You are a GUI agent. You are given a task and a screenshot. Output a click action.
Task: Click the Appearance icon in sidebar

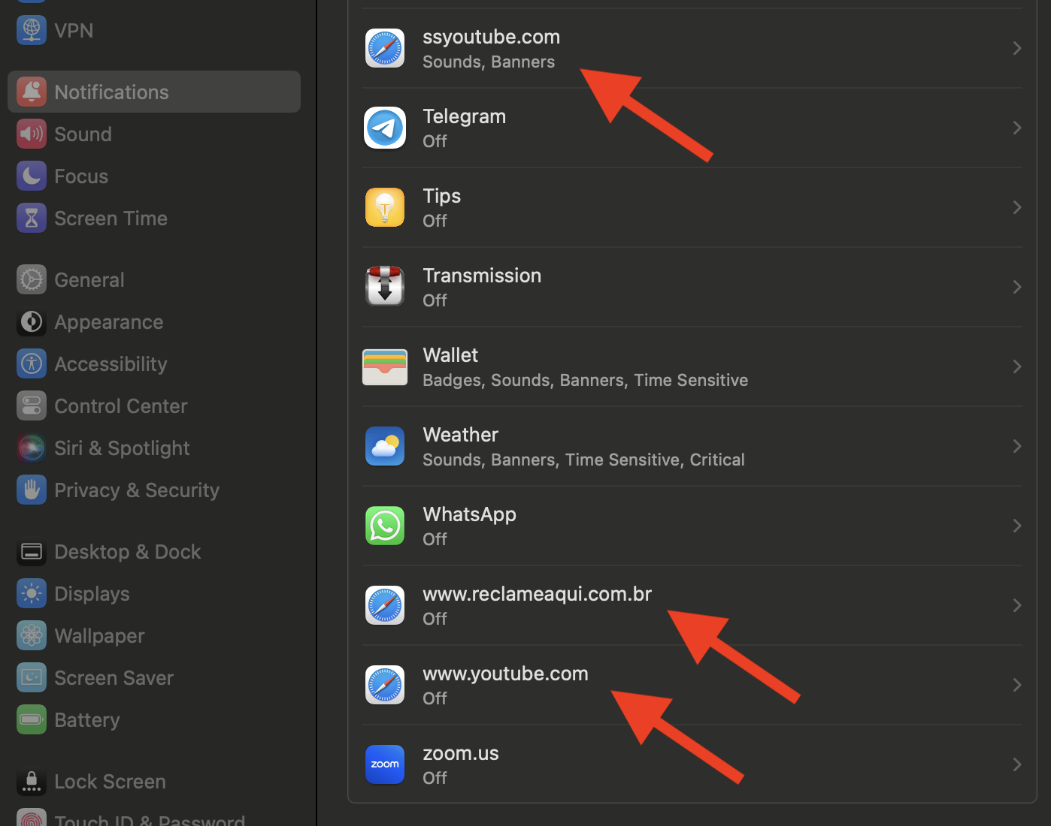point(32,321)
